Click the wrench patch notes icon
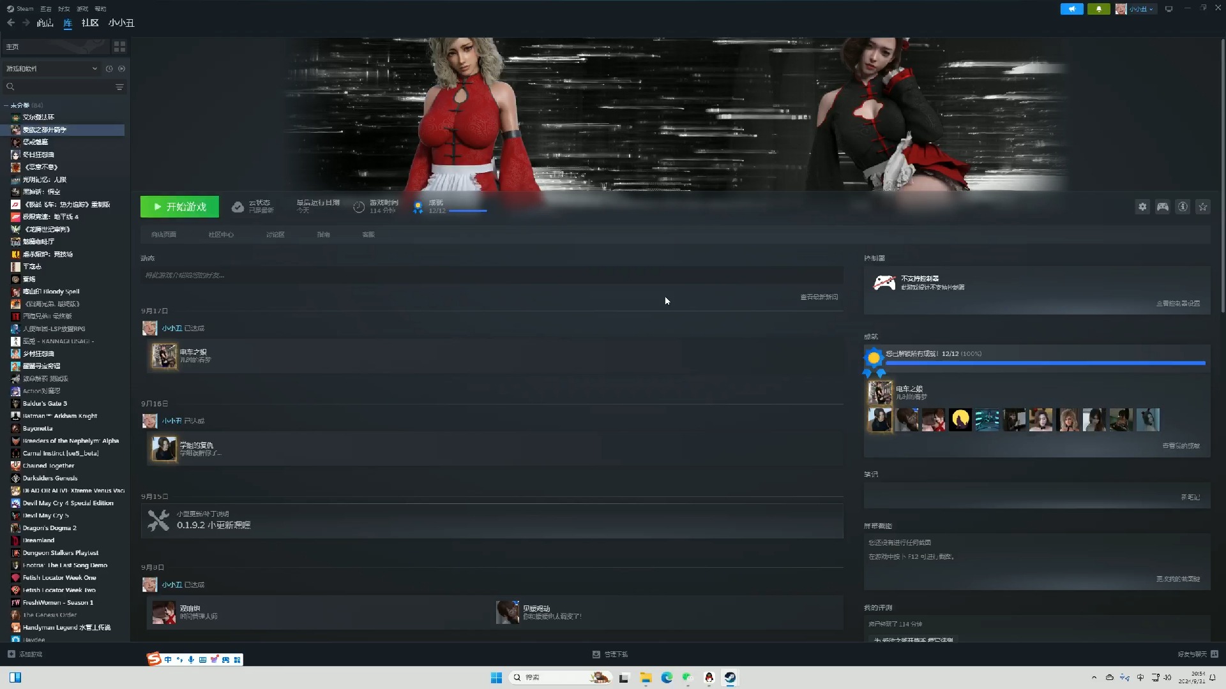The width and height of the screenshot is (1226, 689). [x=158, y=521]
